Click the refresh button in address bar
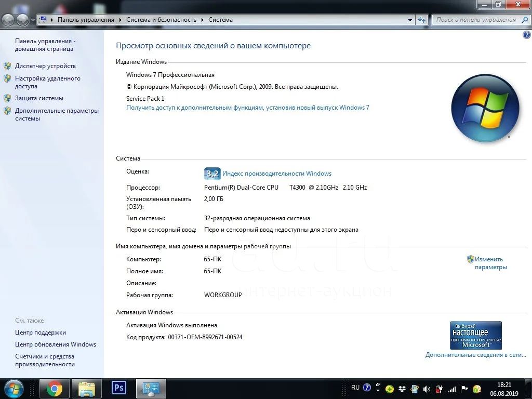 click(422, 20)
